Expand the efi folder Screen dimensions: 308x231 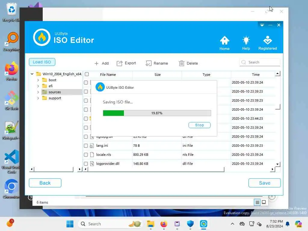tap(38, 86)
